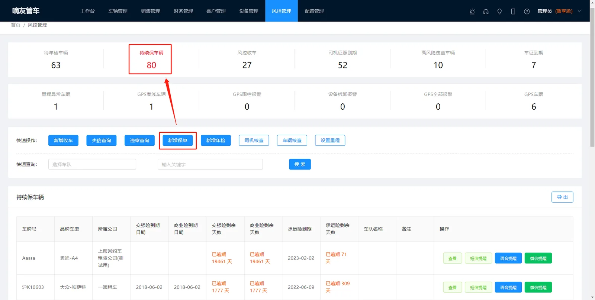Open the 选择车队 fleet dropdown
Screen dimensions: 595x300
pos(92,164)
